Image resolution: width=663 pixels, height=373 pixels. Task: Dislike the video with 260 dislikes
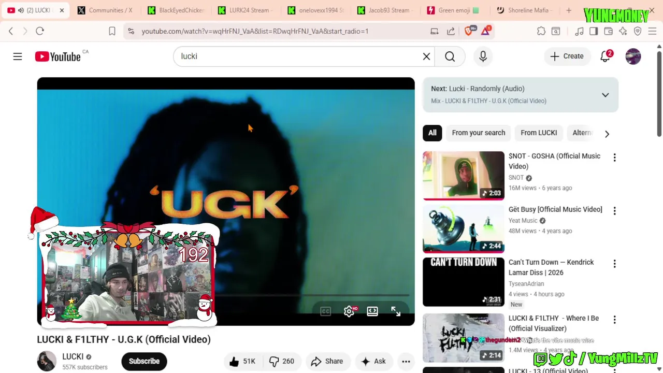pyautogui.click(x=281, y=361)
